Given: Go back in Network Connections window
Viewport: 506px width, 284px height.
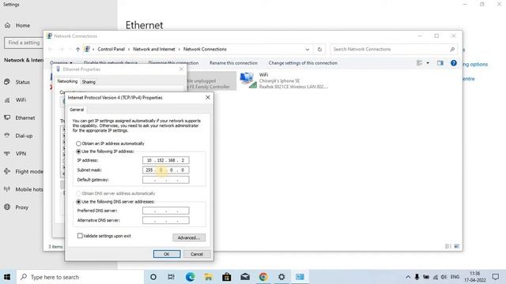Looking at the screenshot, I should click(x=51, y=49).
